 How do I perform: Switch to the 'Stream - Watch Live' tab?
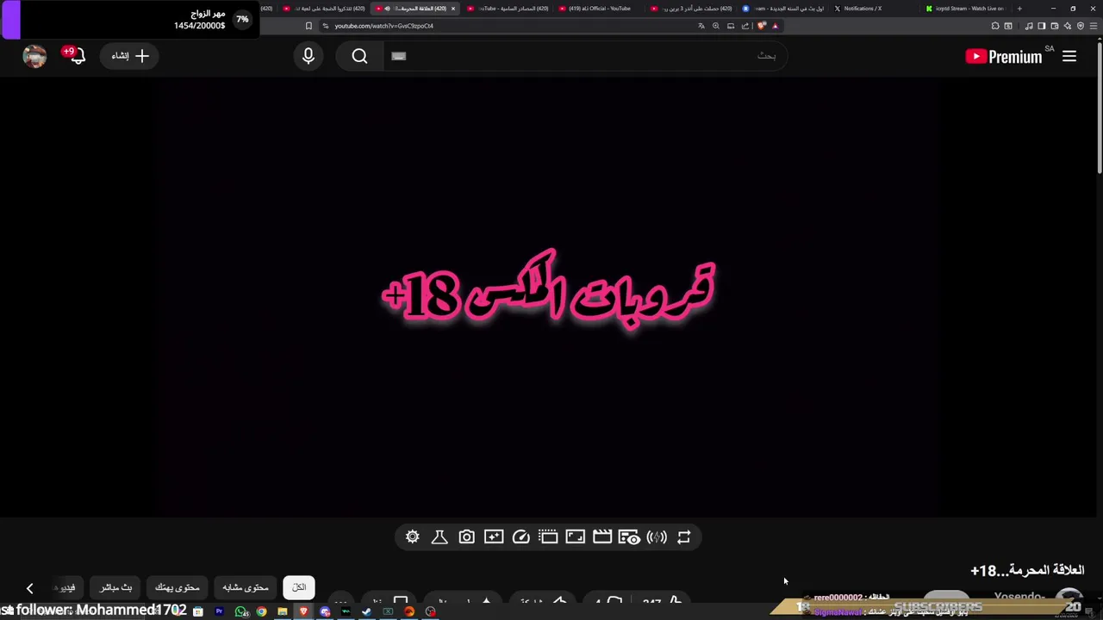click(965, 9)
